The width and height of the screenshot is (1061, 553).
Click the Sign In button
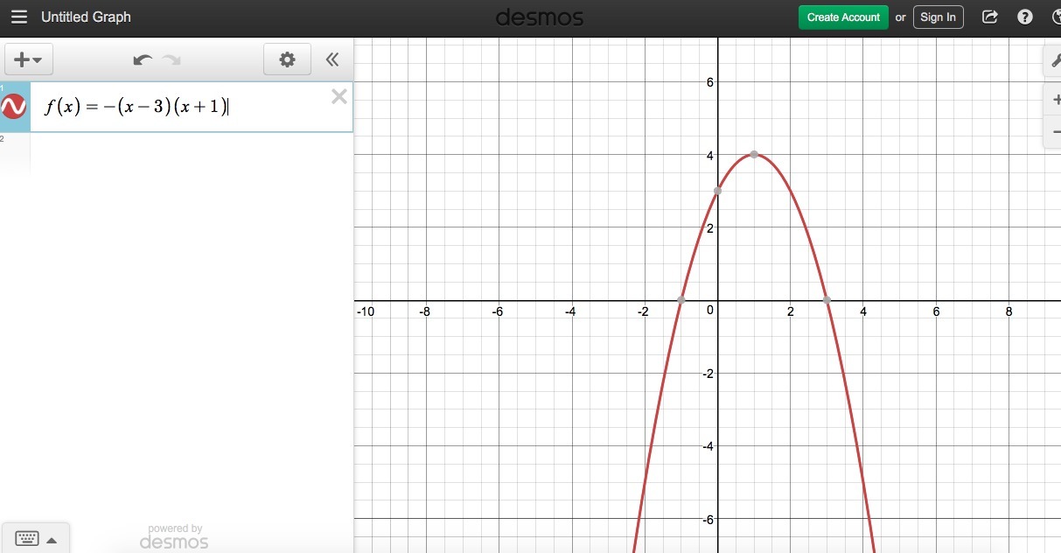[x=938, y=17]
